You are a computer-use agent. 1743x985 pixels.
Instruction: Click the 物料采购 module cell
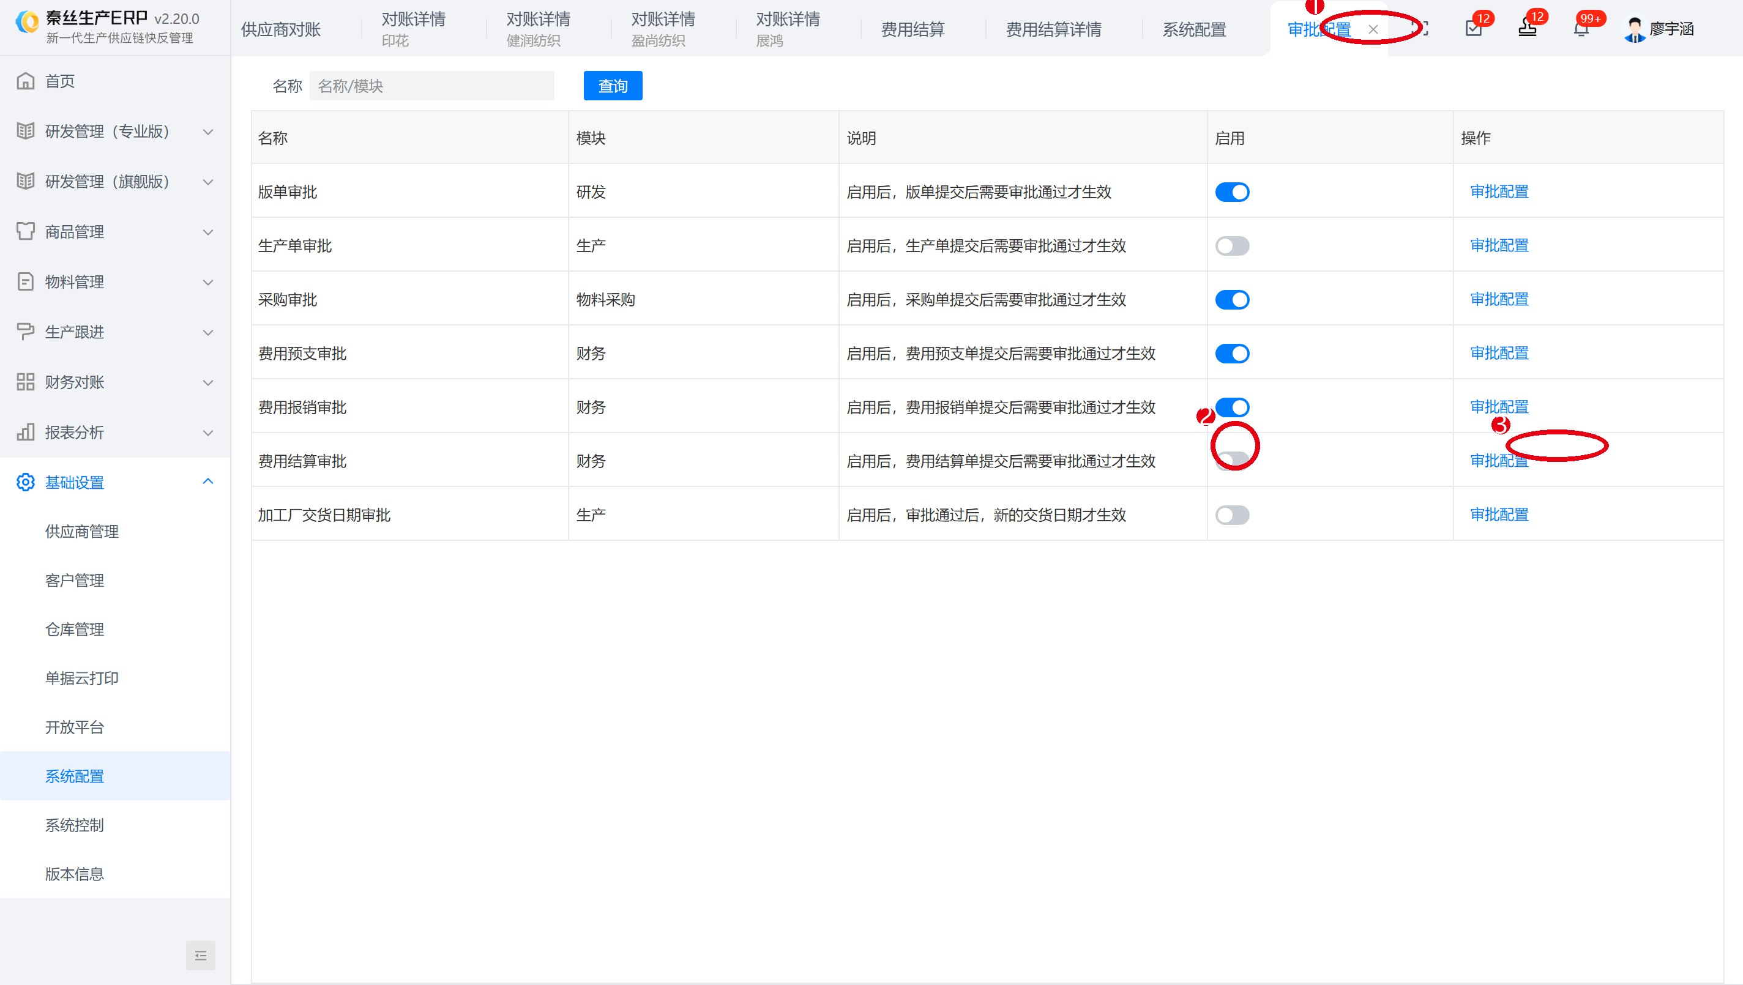704,299
